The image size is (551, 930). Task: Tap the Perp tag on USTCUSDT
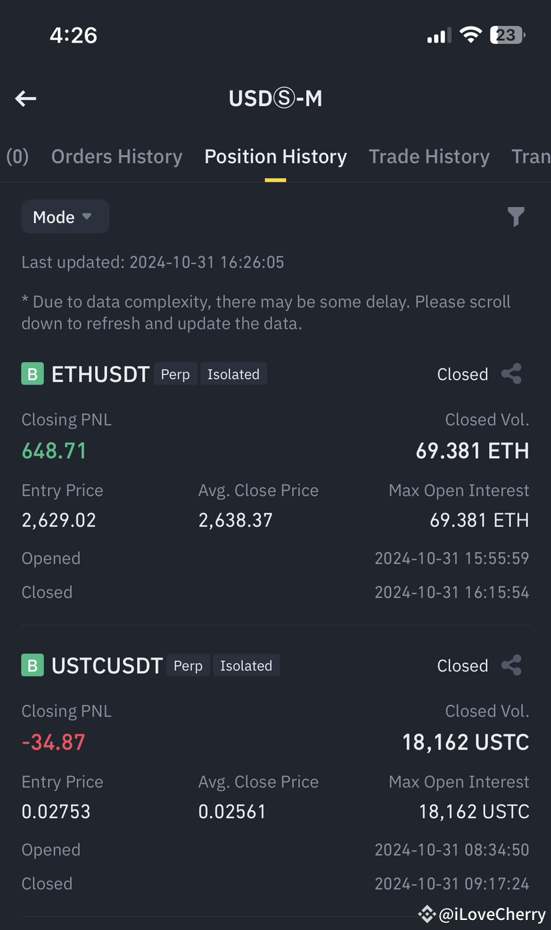[188, 665]
